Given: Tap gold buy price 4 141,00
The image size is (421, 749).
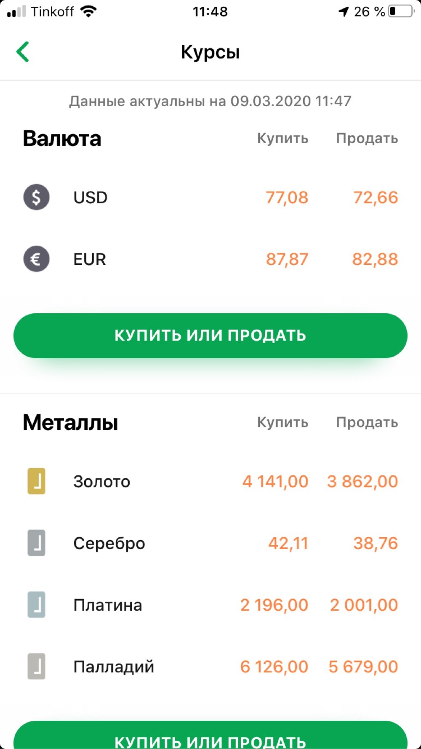Looking at the screenshot, I should click(x=275, y=482).
